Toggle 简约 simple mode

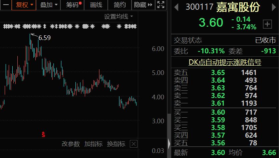(x=120, y=5)
